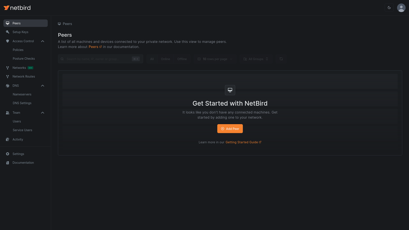This screenshot has height=230, width=409.
Task: Click the Documentation book icon
Action: 7,163
